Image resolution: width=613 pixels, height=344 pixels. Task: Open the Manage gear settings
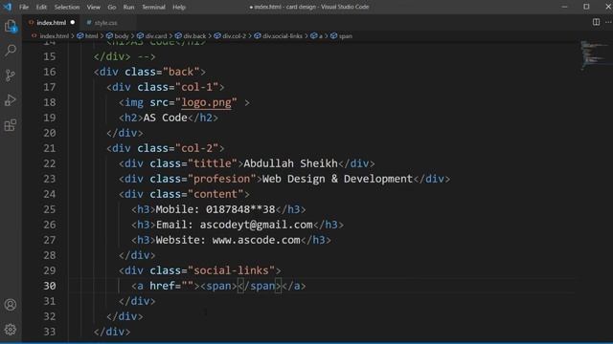point(11,330)
